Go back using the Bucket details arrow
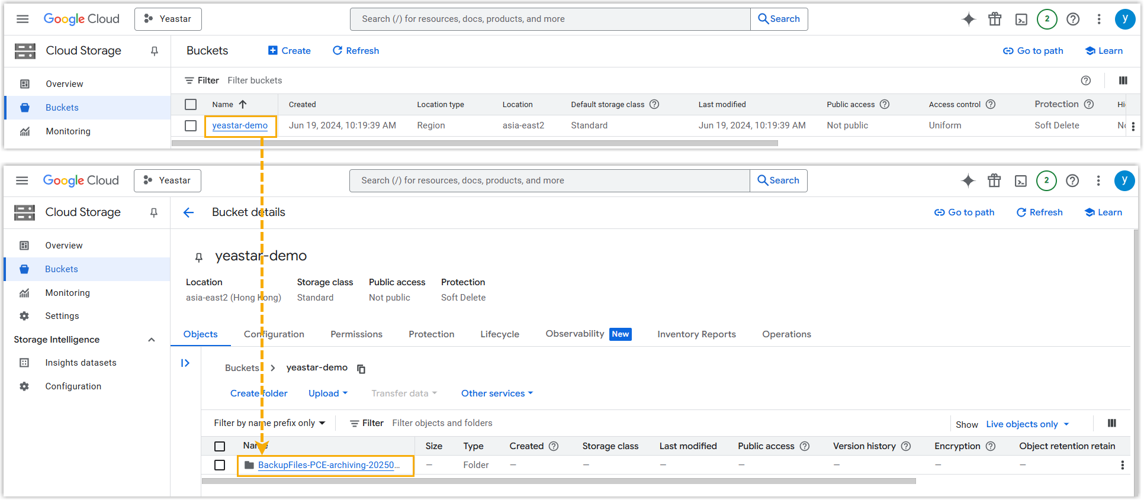 click(188, 212)
